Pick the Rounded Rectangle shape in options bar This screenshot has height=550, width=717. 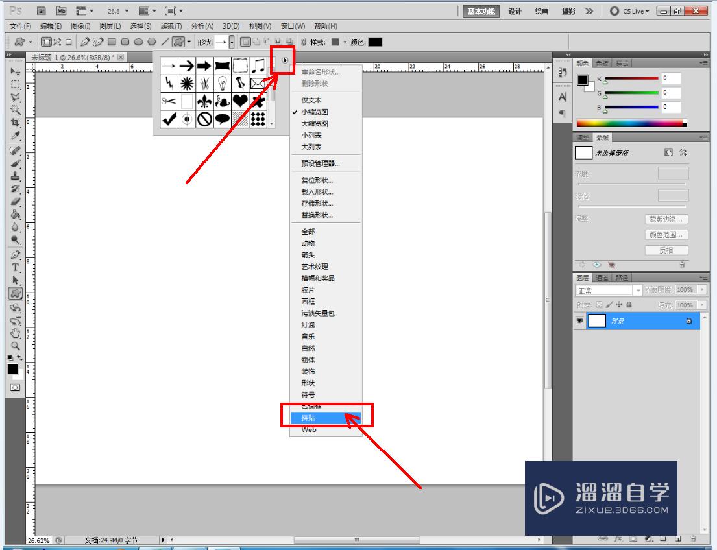[x=125, y=42]
